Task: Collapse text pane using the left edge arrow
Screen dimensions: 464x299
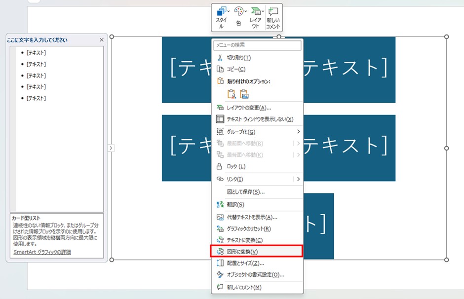Action: [x=111, y=148]
